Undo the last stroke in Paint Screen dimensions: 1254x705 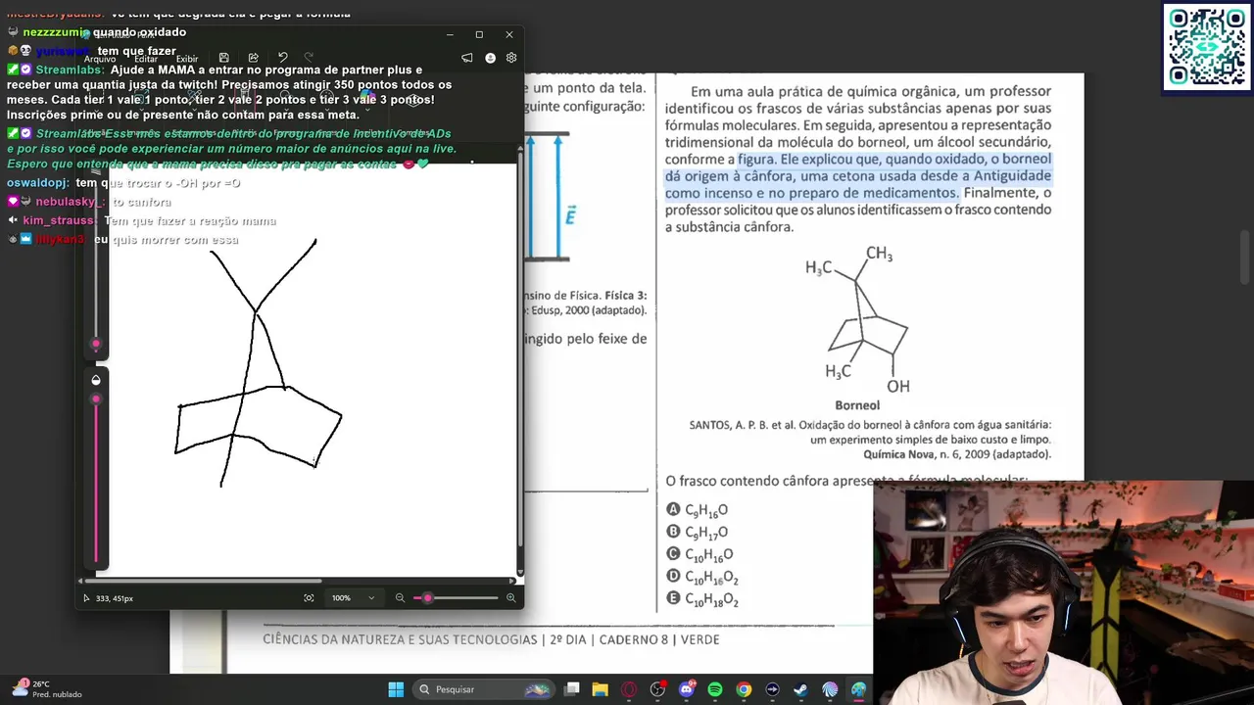click(x=283, y=58)
